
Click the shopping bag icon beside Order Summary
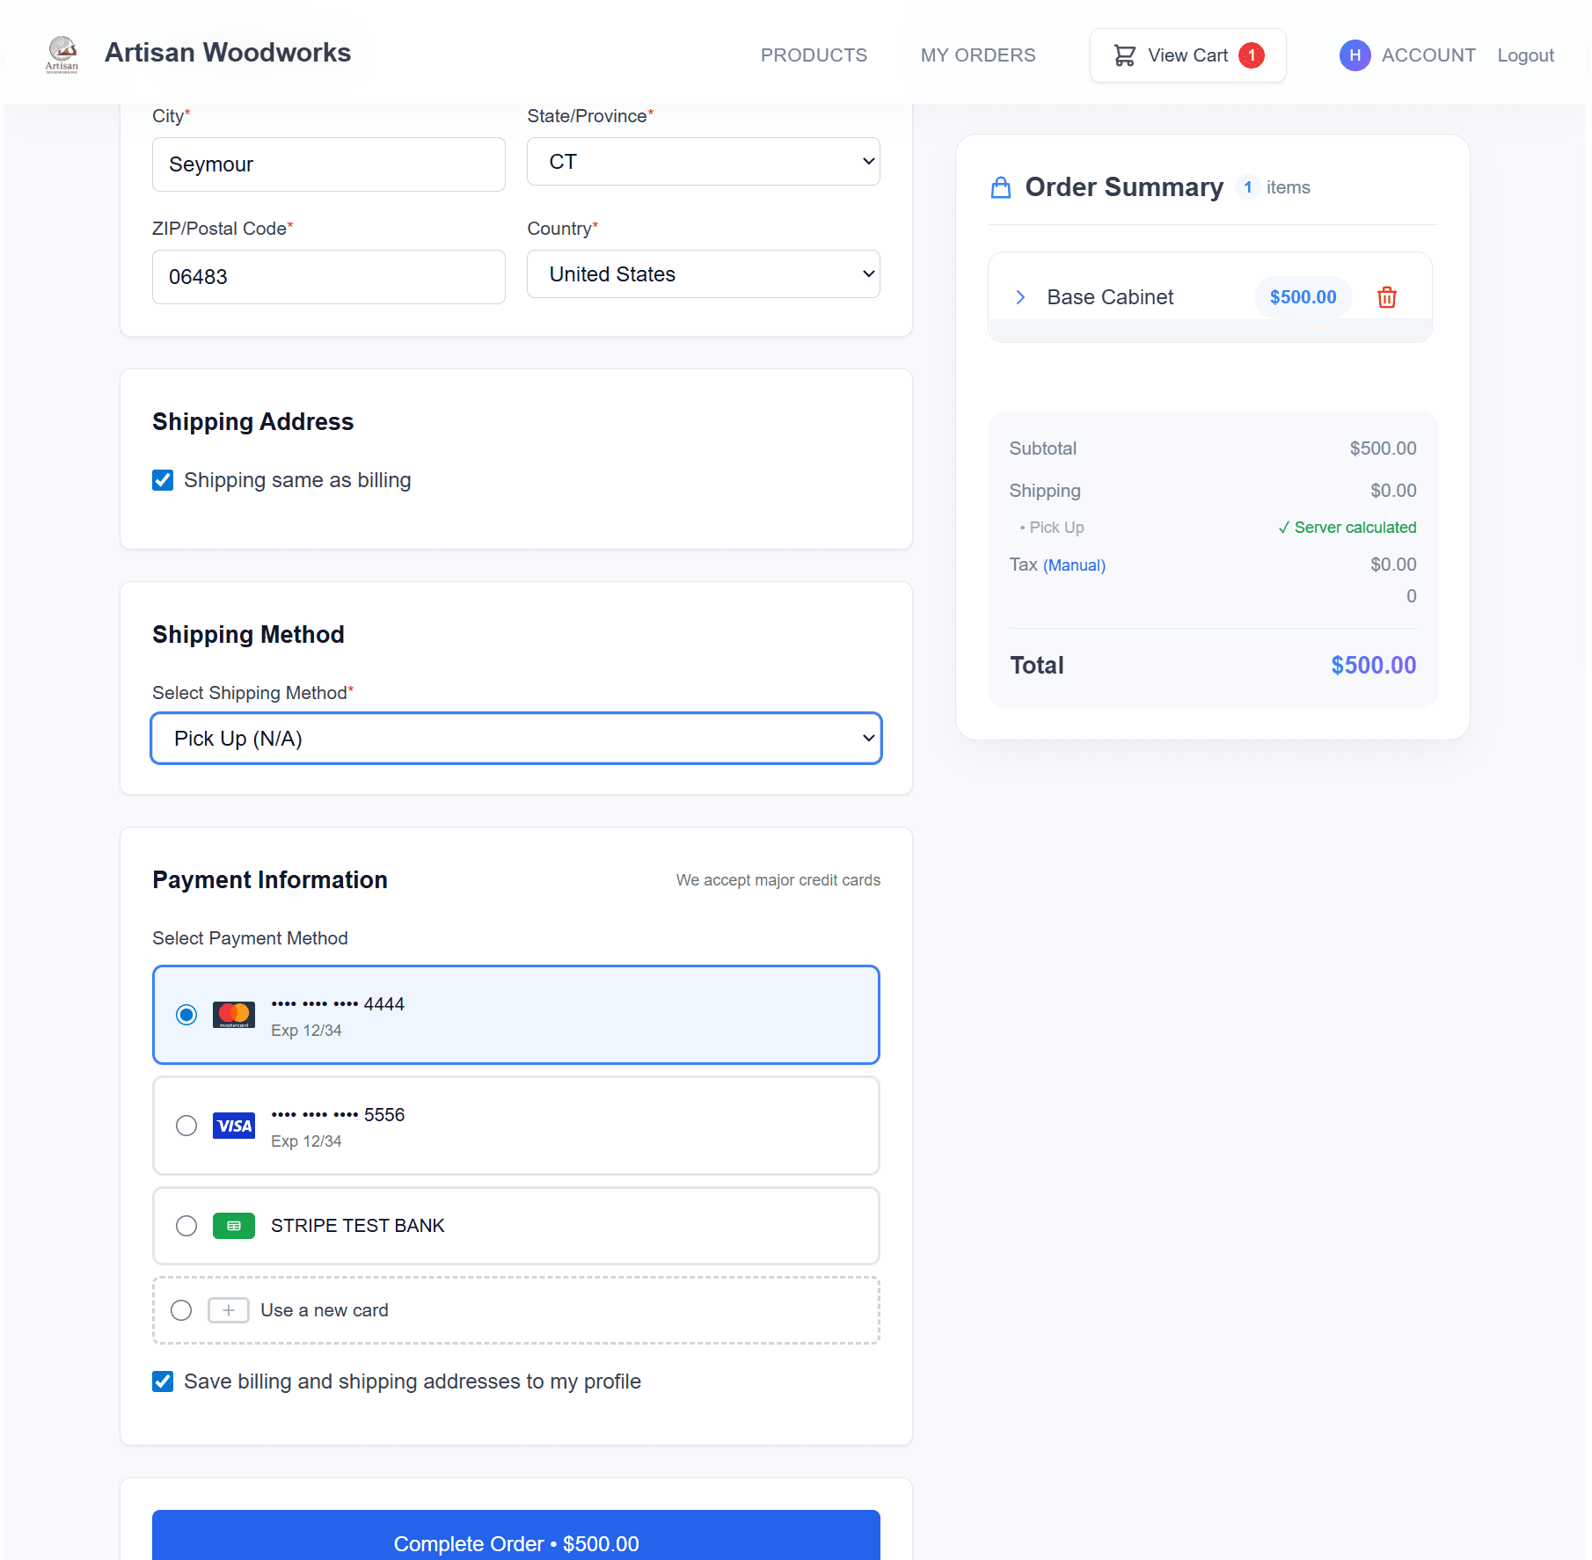pos(1000,186)
